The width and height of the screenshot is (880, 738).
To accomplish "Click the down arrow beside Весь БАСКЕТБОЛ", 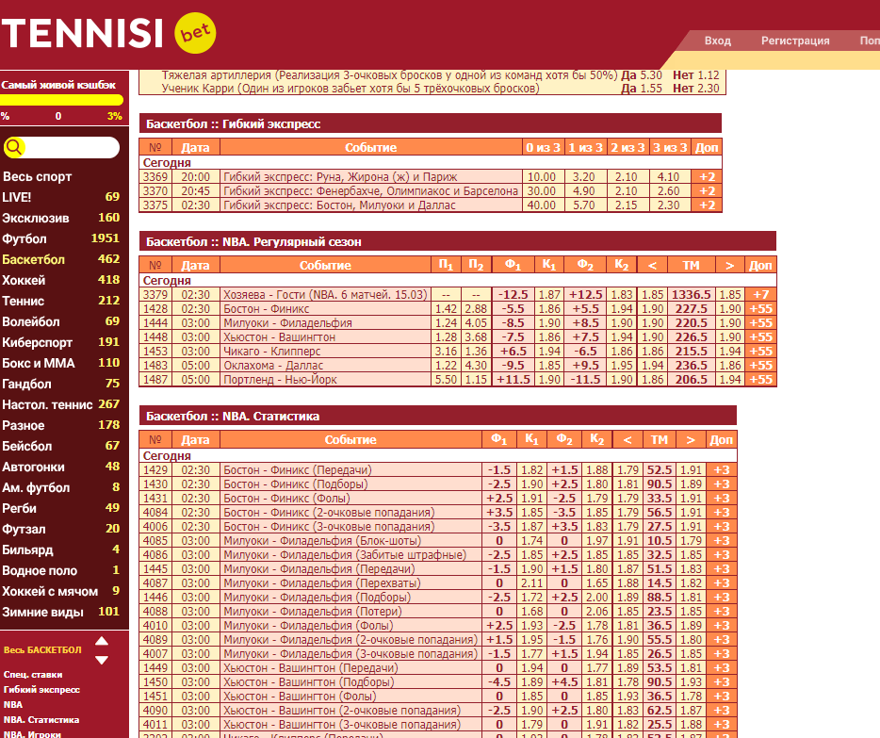I will click(x=102, y=660).
